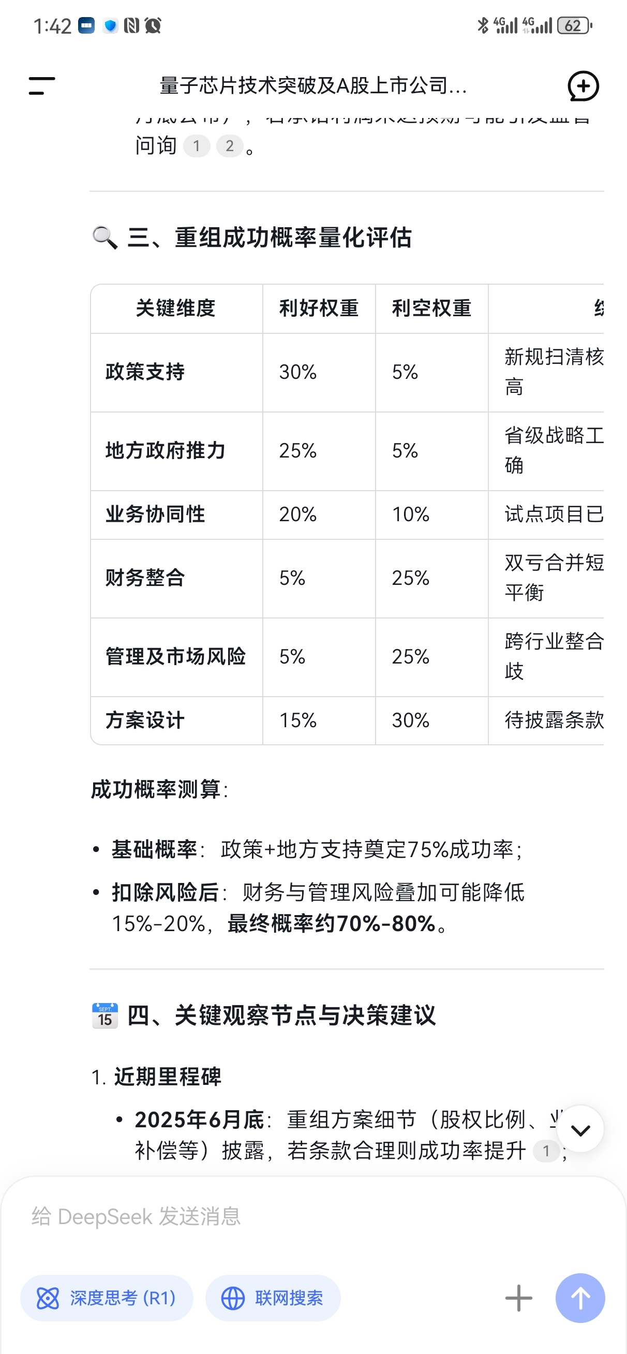Select the 关键维度 table header
The image size is (627, 1354).
click(176, 308)
